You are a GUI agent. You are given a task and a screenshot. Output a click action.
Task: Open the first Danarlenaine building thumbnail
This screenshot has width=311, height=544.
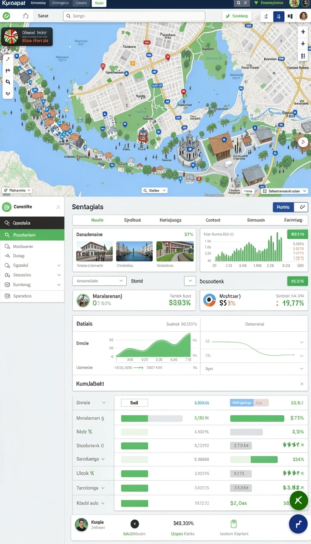pos(94,251)
